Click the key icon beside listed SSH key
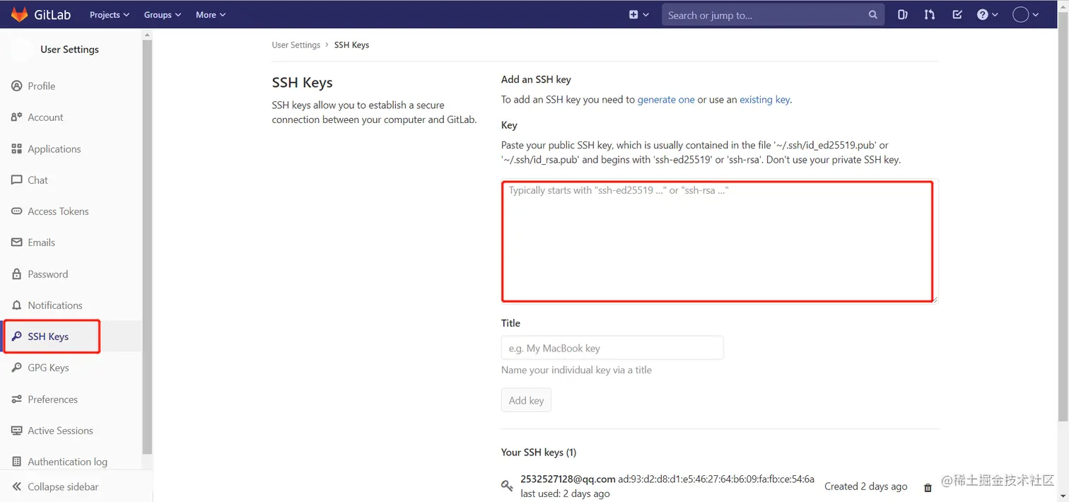This screenshot has height=502, width=1069. [507, 486]
